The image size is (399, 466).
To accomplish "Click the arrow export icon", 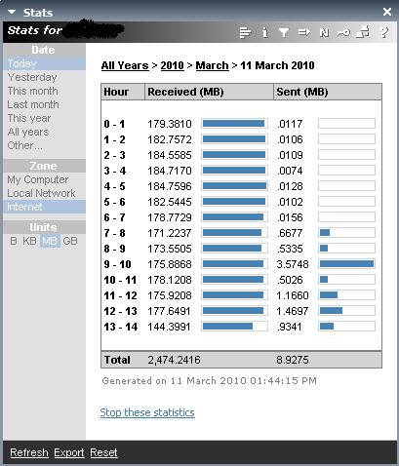I will click(x=303, y=32).
